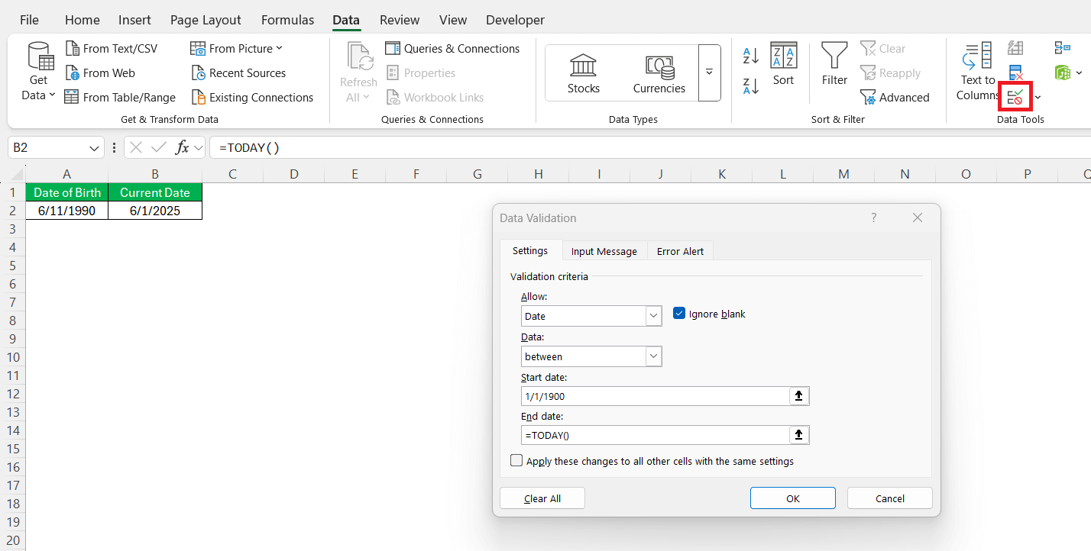Screen dimensions: 1091x551
Task: Select the Date of Birth header cell
Action: pos(67,192)
